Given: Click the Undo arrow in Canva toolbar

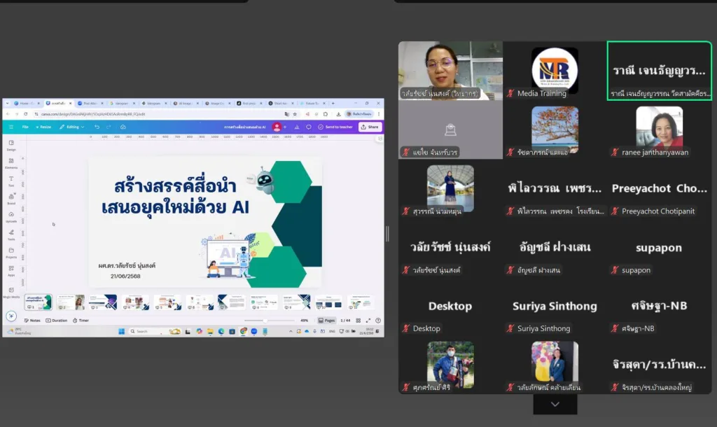Looking at the screenshot, I should point(97,127).
